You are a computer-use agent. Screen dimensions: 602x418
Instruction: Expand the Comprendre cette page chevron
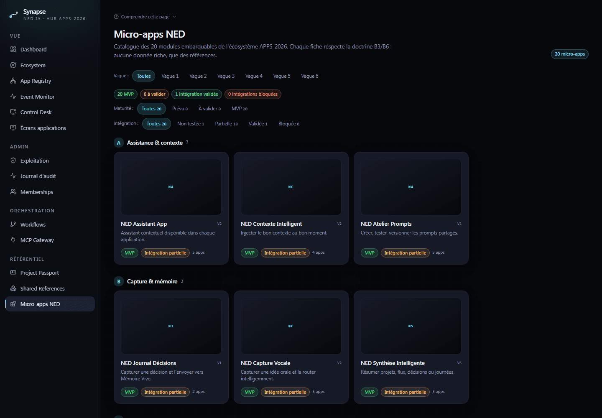174,17
